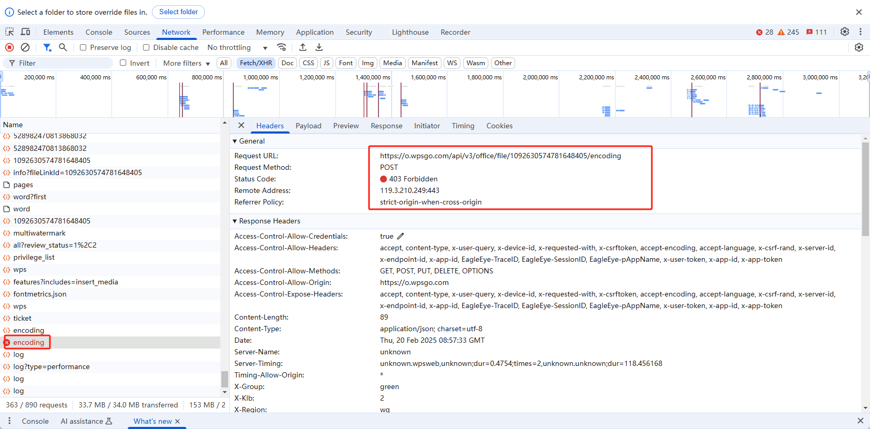Toggle the CSS filter chip
Image resolution: width=870 pixels, height=429 pixels.
click(x=309, y=63)
